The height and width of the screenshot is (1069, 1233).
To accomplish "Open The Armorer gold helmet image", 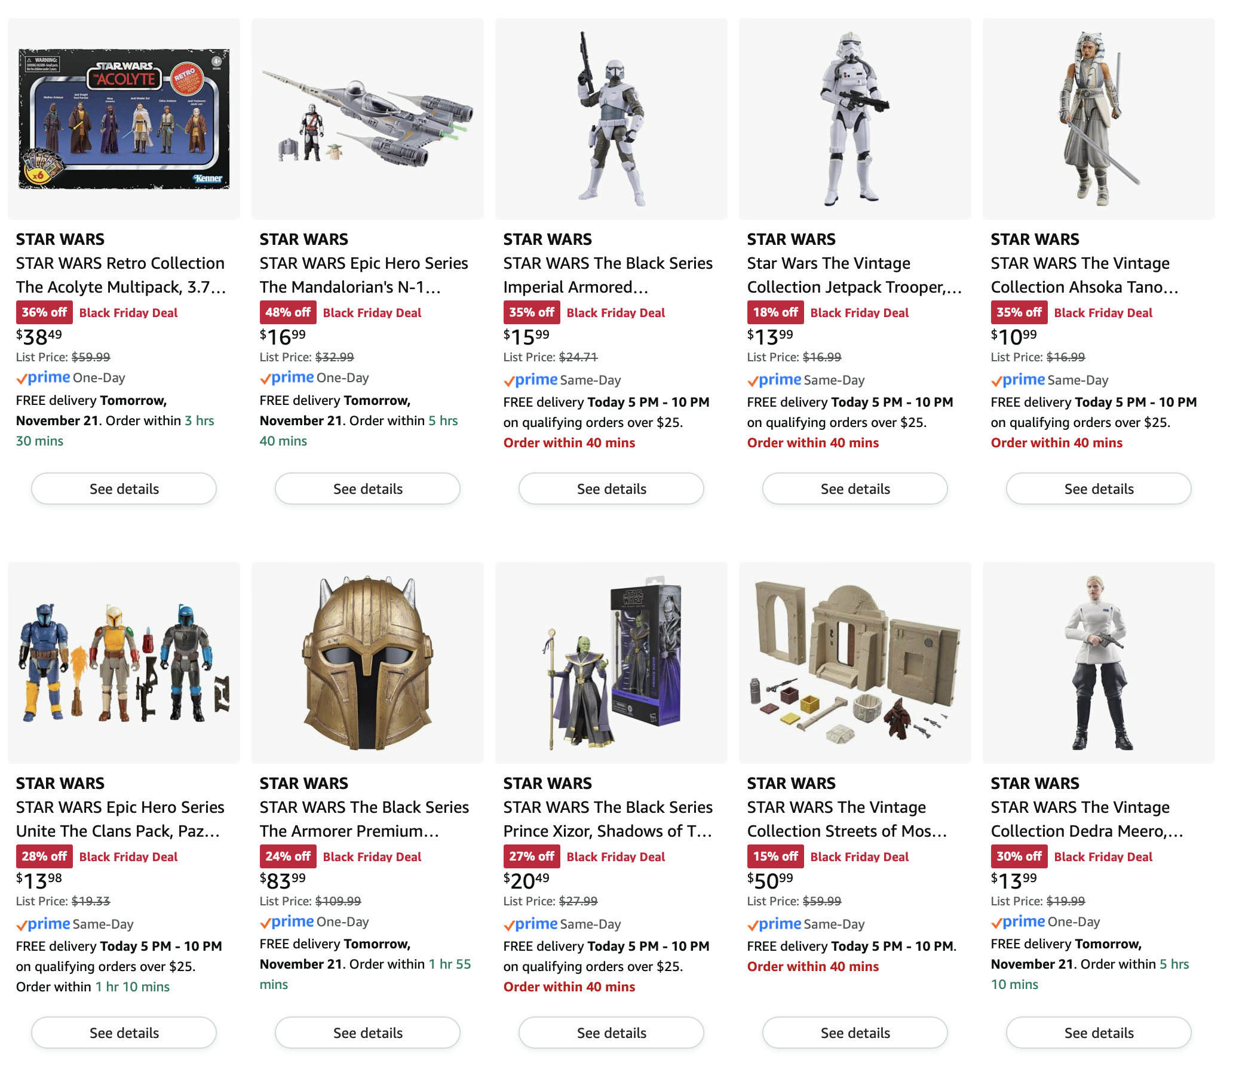I will coord(367,663).
